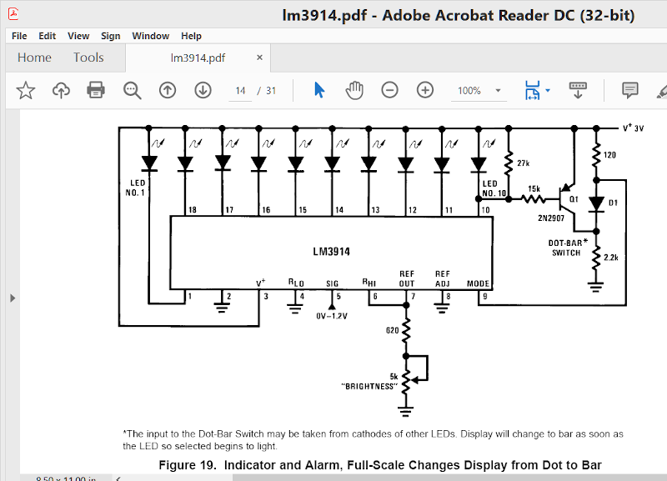Click the Q1 transistor label

point(574,199)
